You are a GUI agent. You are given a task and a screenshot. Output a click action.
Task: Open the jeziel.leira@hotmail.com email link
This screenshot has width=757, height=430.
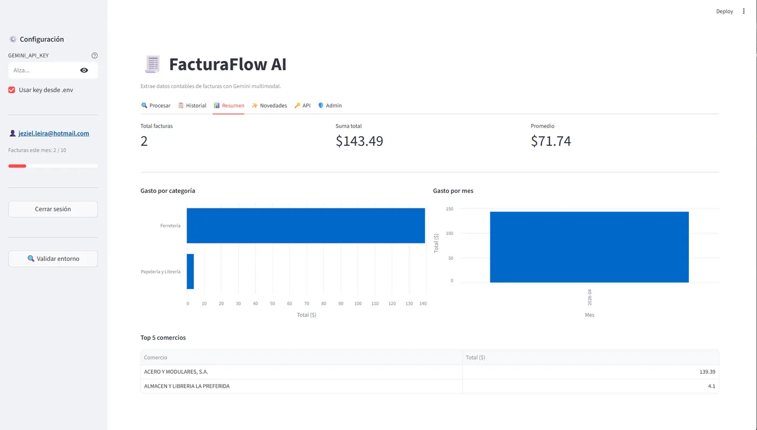(x=54, y=133)
